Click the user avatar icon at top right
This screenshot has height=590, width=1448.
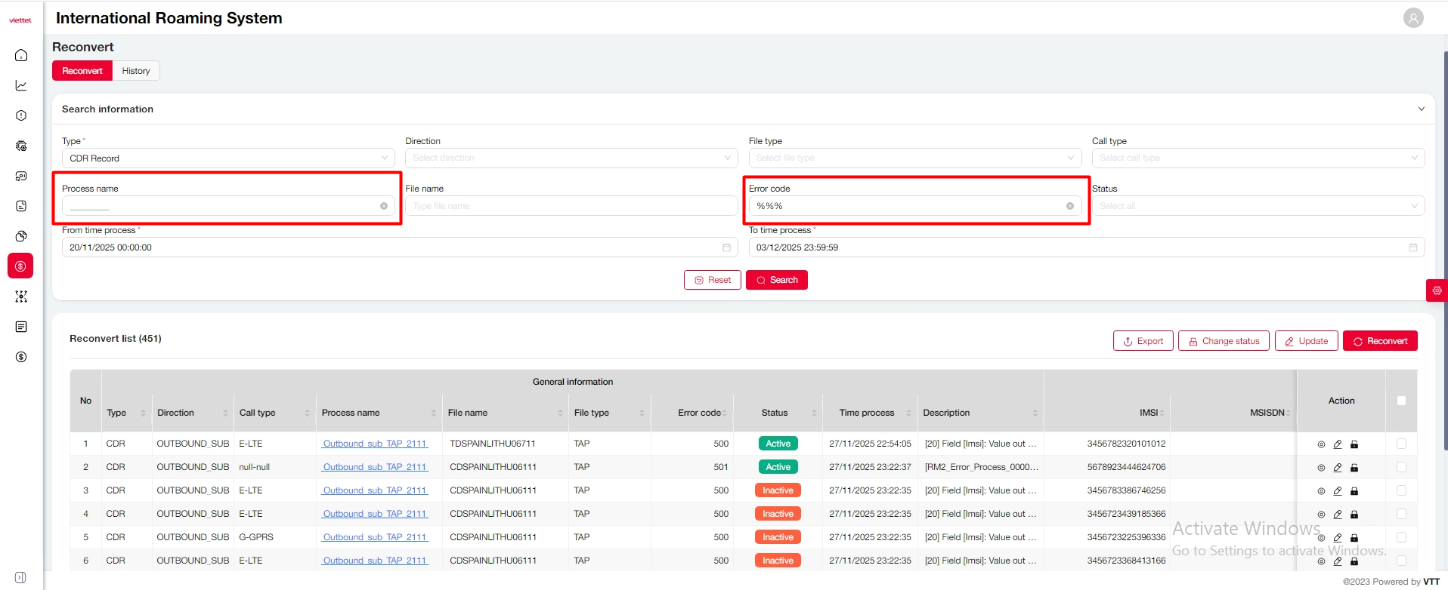(x=1412, y=17)
